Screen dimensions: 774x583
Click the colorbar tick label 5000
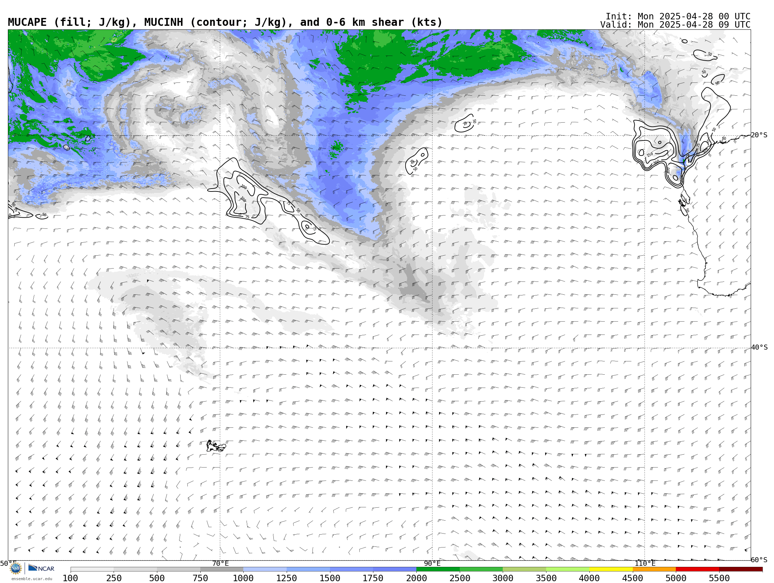(676, 578)
